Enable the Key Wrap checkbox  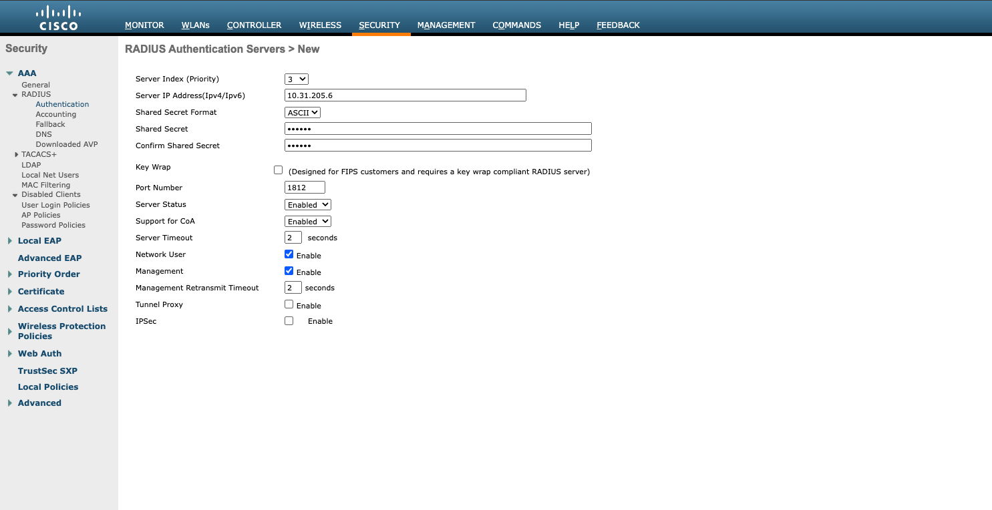pos(279,170)
